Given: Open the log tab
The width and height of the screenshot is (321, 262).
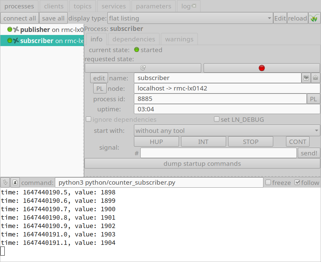Looking at the screenshot, I should click(186, 6).
